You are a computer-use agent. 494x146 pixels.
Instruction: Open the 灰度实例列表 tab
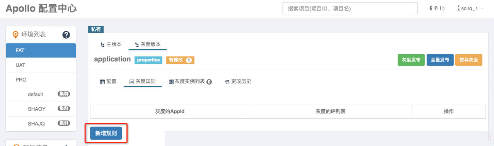tap(190, 81)
